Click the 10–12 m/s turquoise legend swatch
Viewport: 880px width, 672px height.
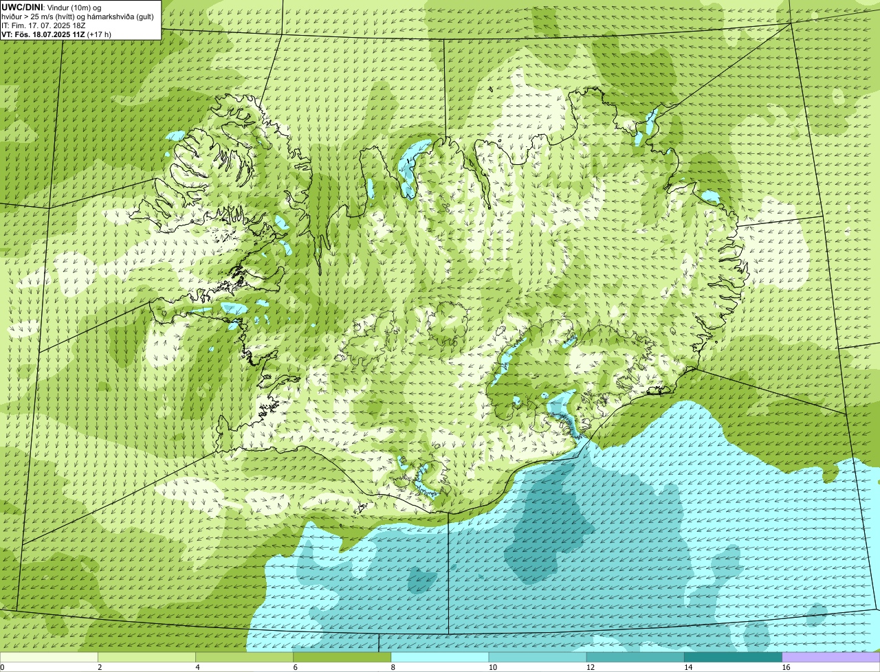538,658
